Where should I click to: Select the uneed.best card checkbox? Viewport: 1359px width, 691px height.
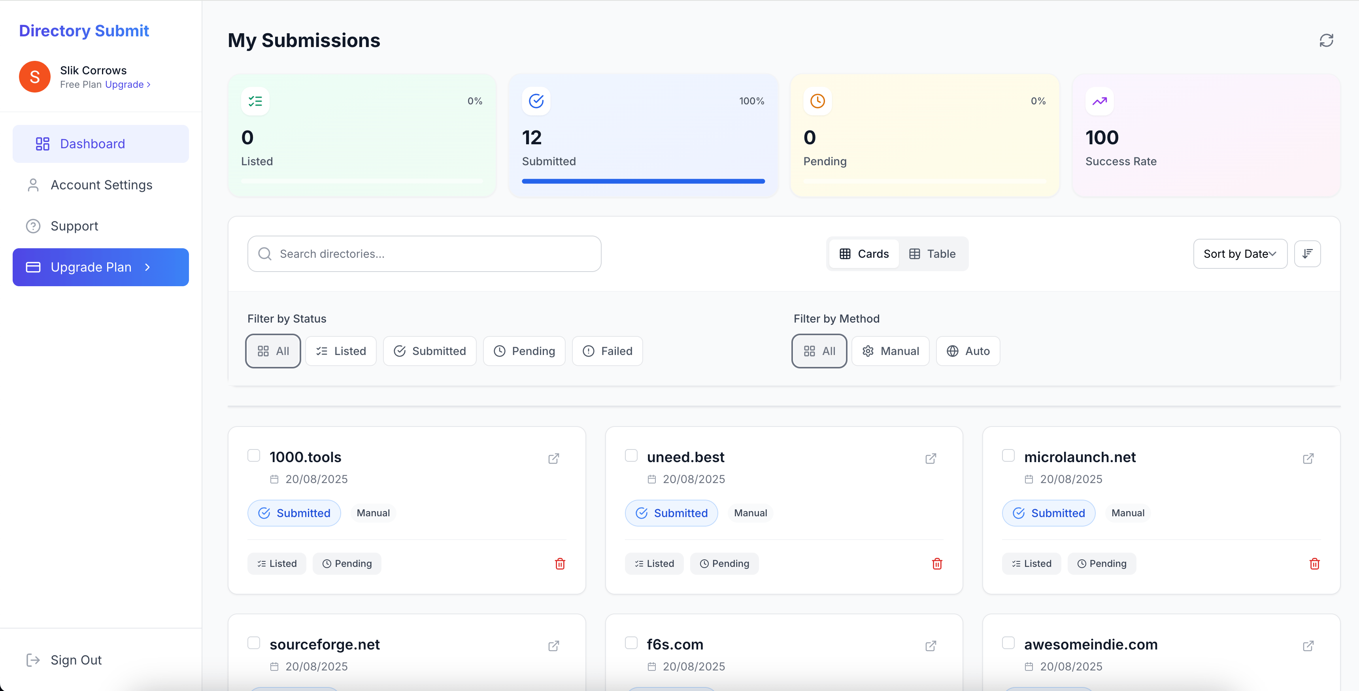[x=631, y=455]
